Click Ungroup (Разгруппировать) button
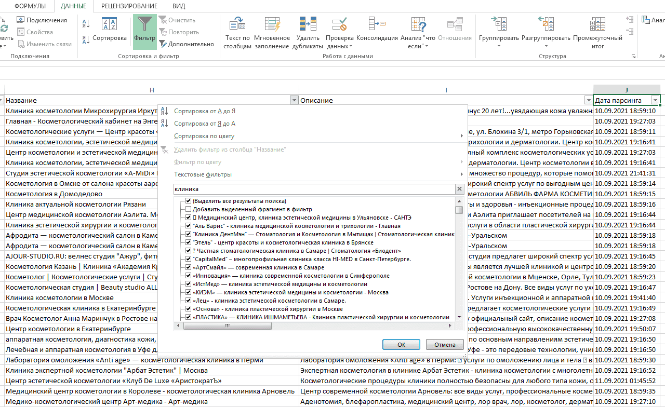Screen dimensions: 665x407 click(546, 32)
